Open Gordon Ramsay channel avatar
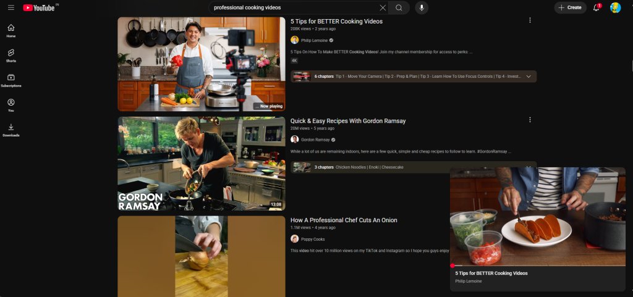The height and width of the screenshot is (297, 633). tap(295, 140)
